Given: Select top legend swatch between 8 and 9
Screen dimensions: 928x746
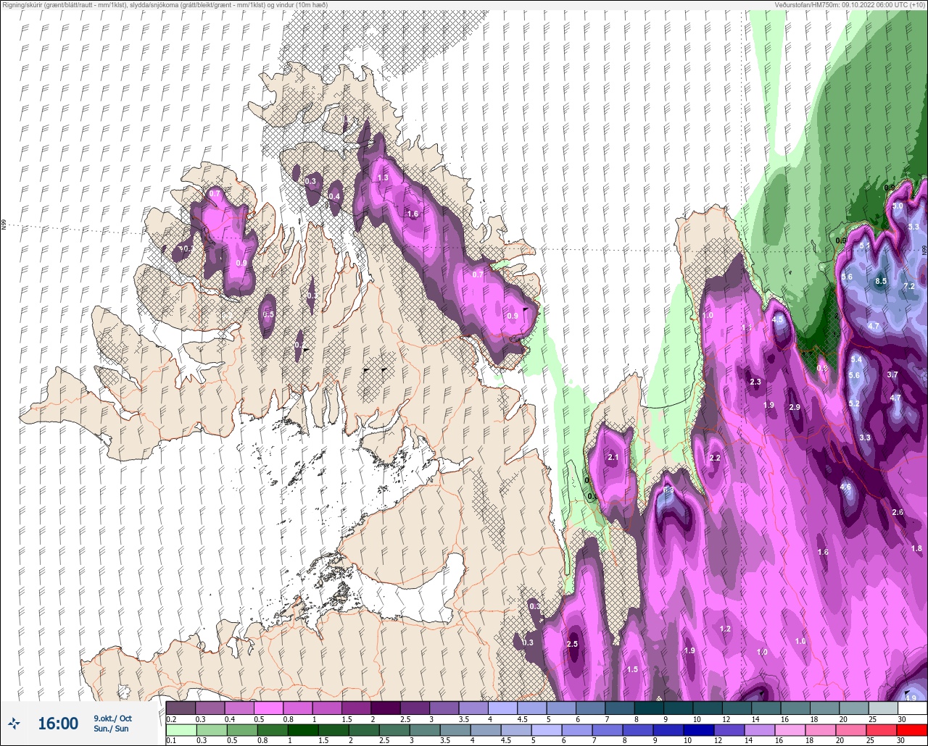Looking at the screenshot, I should pos(649,708).
